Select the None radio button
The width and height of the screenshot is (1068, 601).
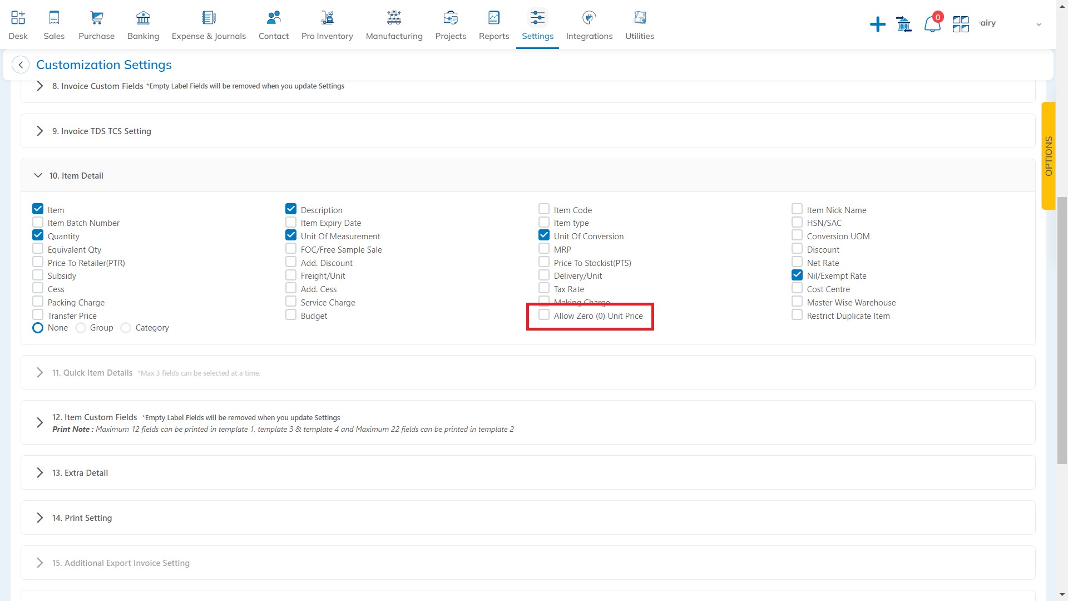(x=38, y=328)
